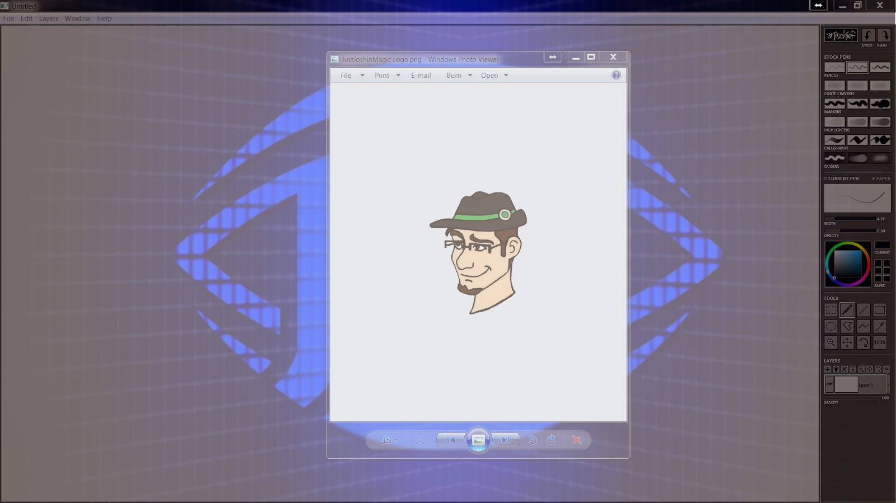The height and width of the screenshot is (503, 896).
Task: Select the Layer 1 thumbnail
Action: coord(846,384)
